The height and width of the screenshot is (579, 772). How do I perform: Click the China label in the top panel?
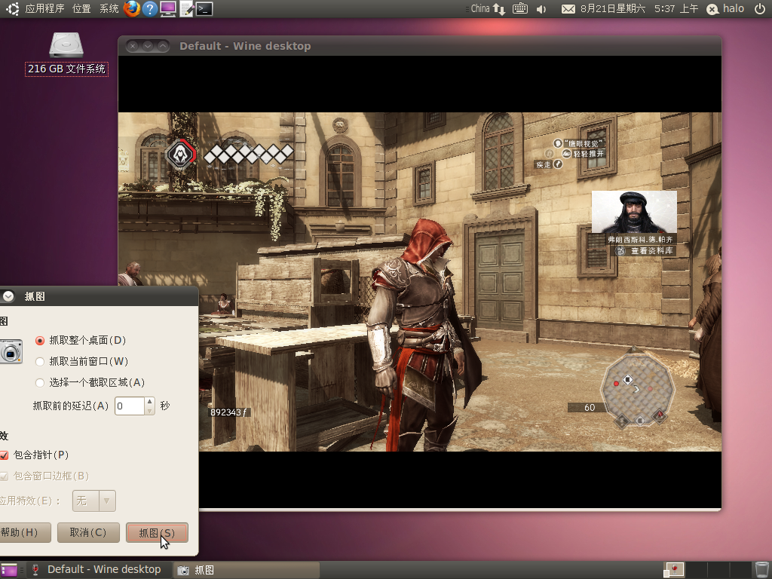point(480,9)
